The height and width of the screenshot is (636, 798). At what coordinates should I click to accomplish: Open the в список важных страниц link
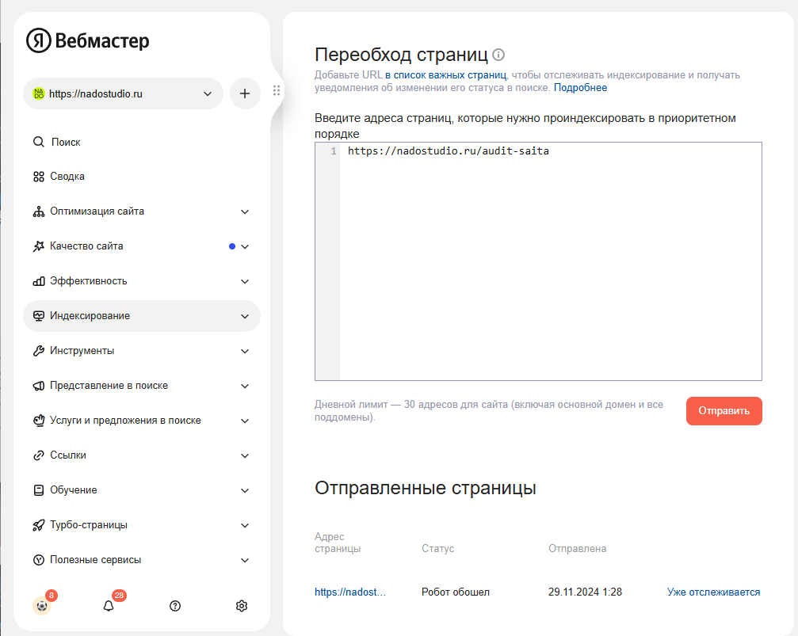pos(446,74)
